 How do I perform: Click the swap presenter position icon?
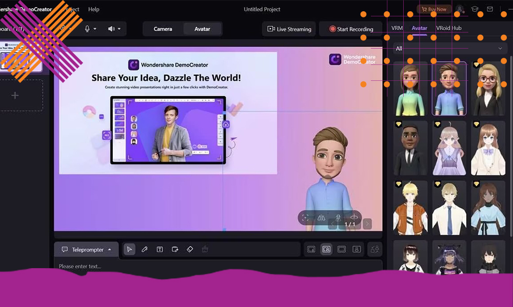coord(374,249)
